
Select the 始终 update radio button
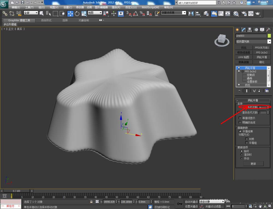pos(241,151)
